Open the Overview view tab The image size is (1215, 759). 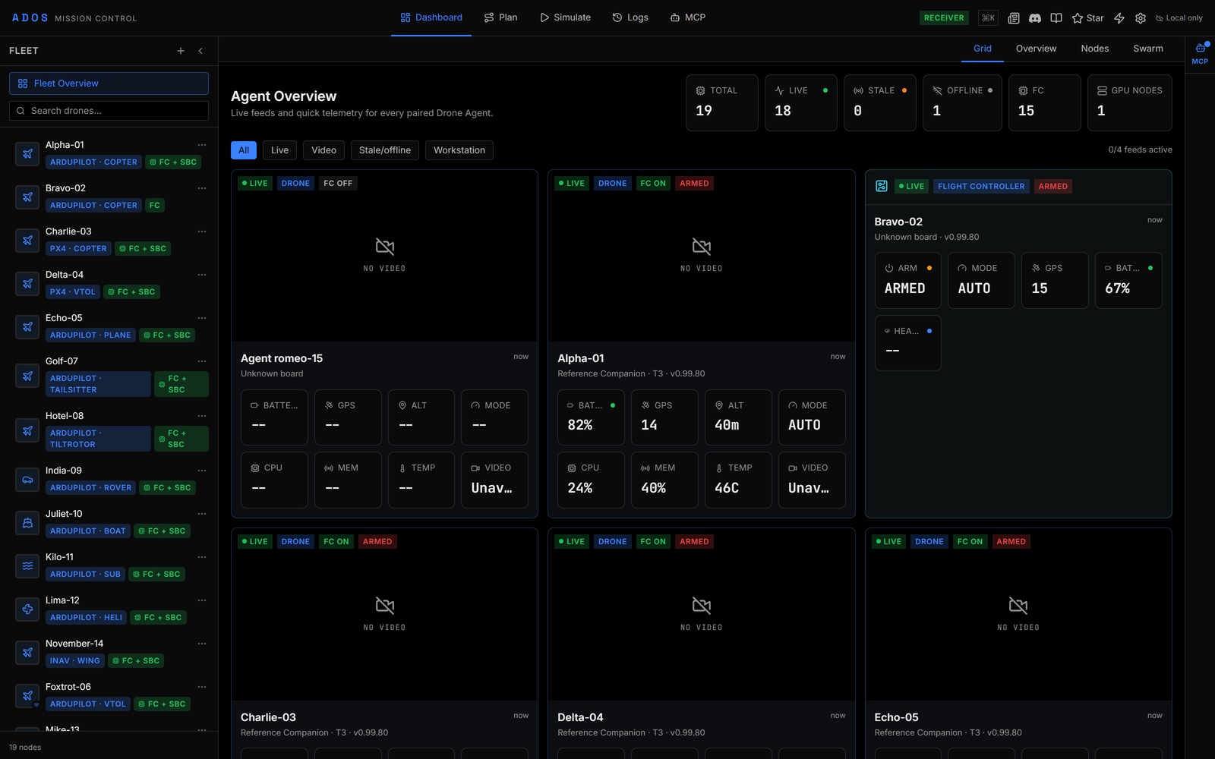(1036, 49)
